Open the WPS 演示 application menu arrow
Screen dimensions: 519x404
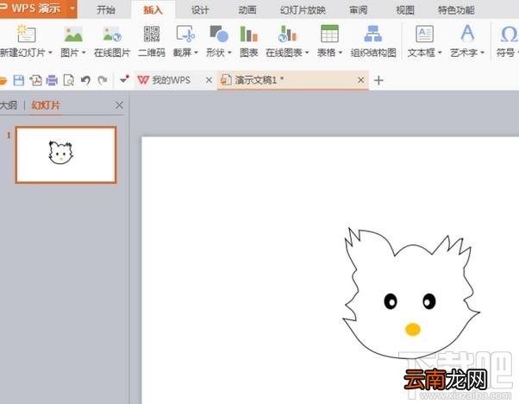pyautogui.click(x=72, y=8)
